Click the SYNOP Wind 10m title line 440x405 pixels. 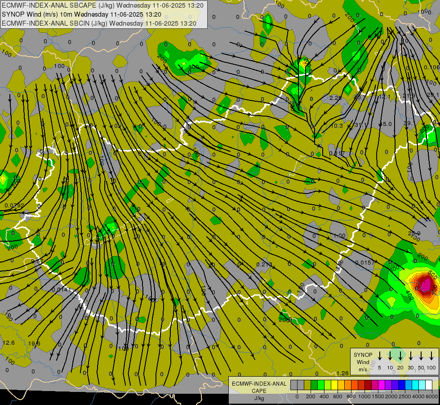[81, 14]
